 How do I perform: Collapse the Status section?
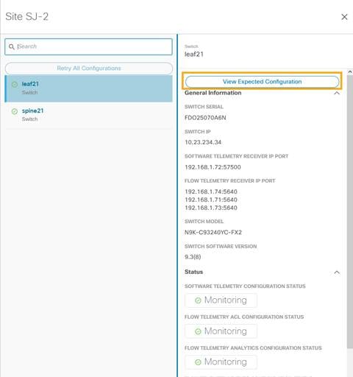click(x=337, y=272)
